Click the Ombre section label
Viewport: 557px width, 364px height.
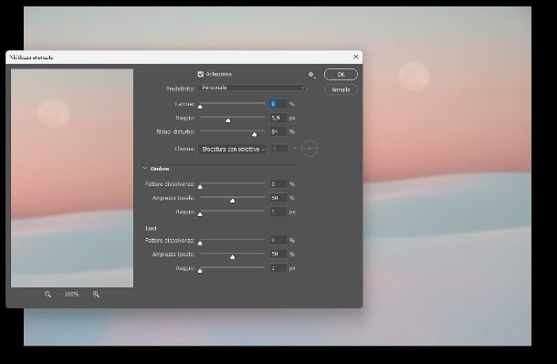160,169
